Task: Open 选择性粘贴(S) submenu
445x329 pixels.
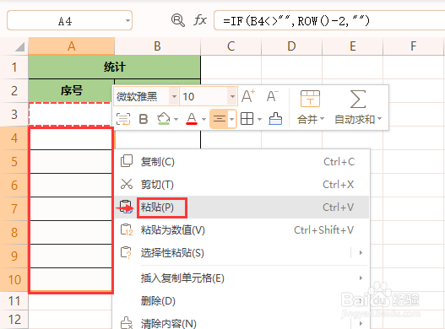Action: coord(241,252)
